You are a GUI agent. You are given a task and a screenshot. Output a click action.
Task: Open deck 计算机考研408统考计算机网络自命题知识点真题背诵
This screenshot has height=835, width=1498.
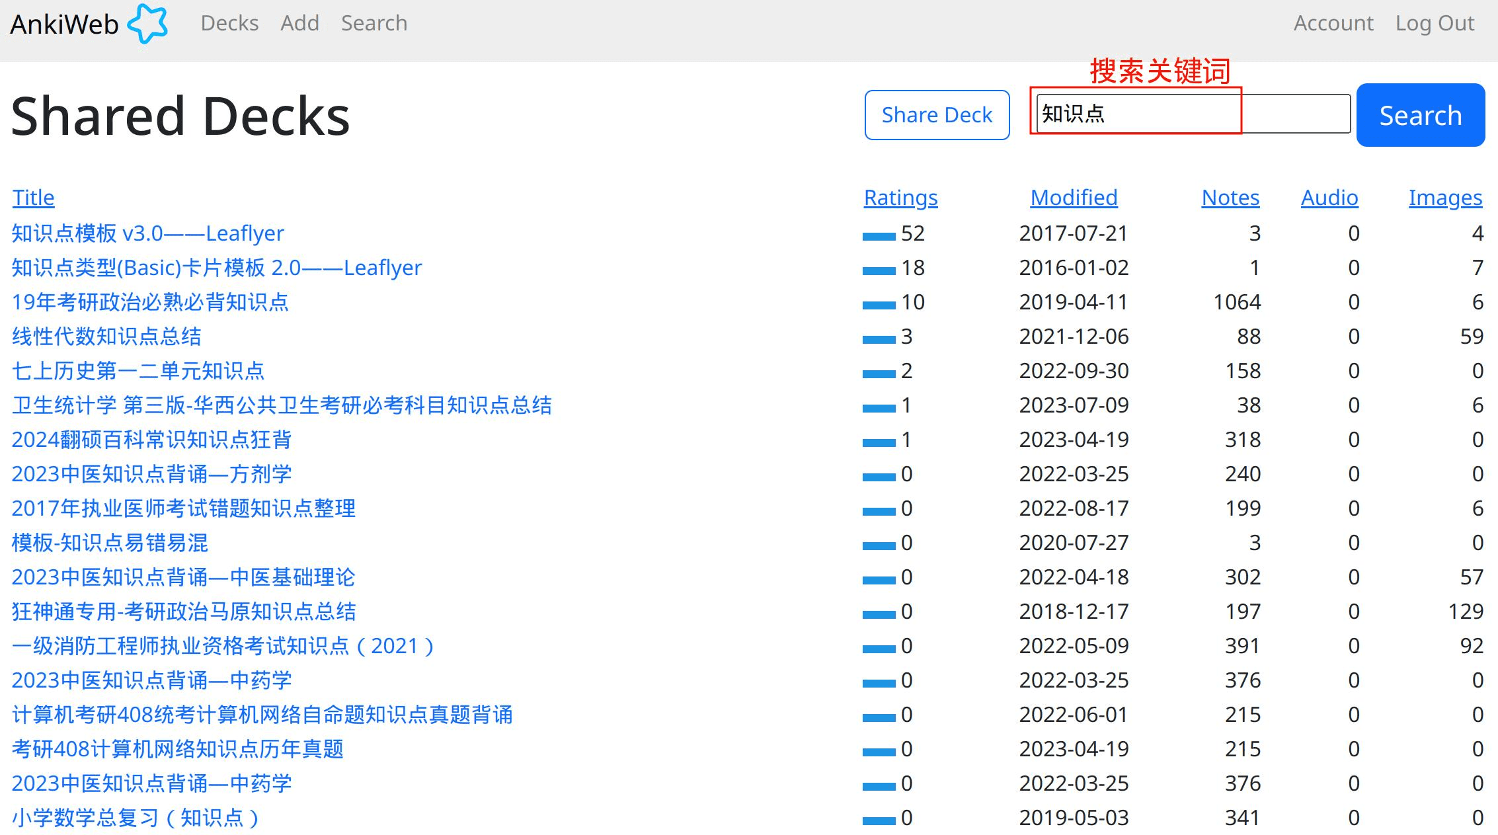pos(262,715)
